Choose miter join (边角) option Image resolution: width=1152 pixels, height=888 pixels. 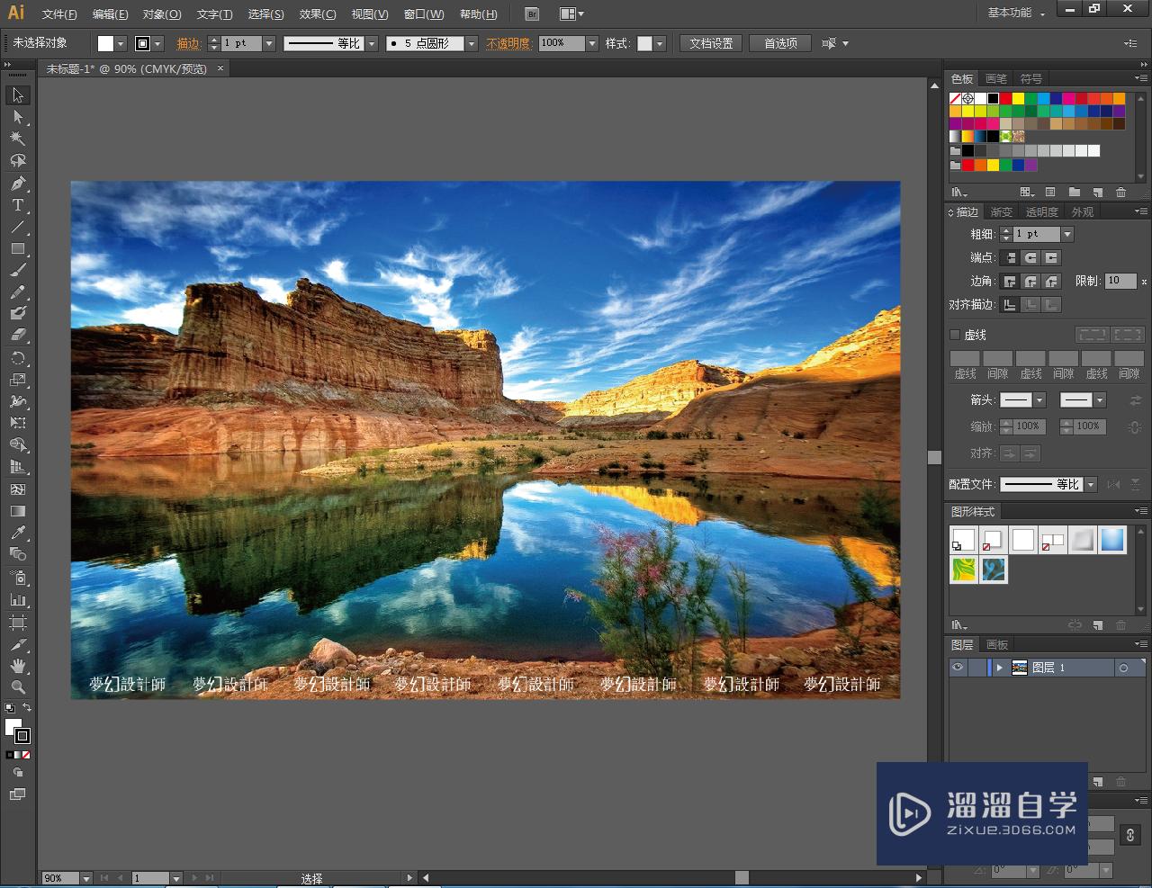1011,281
